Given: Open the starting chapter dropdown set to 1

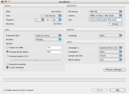Looking at the screenshot, I should click(39, 20).
